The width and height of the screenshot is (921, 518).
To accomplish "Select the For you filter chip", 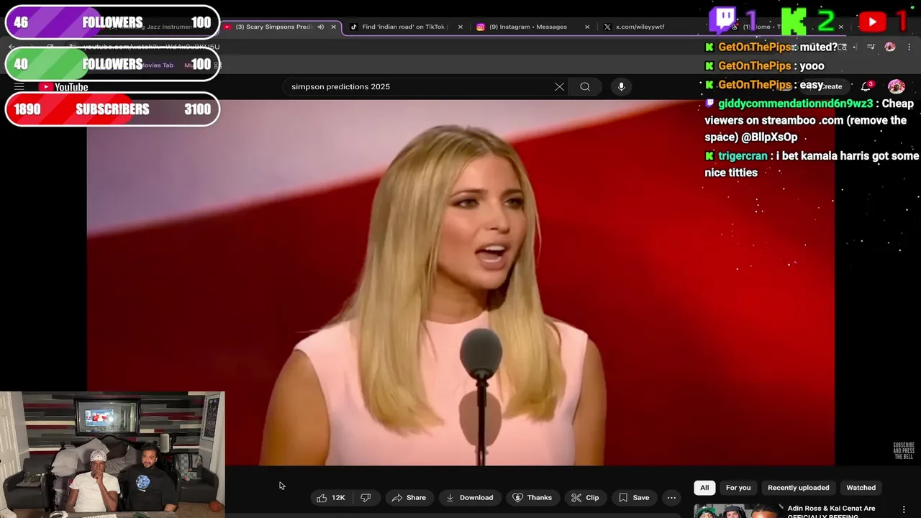I will click(738, 488).
